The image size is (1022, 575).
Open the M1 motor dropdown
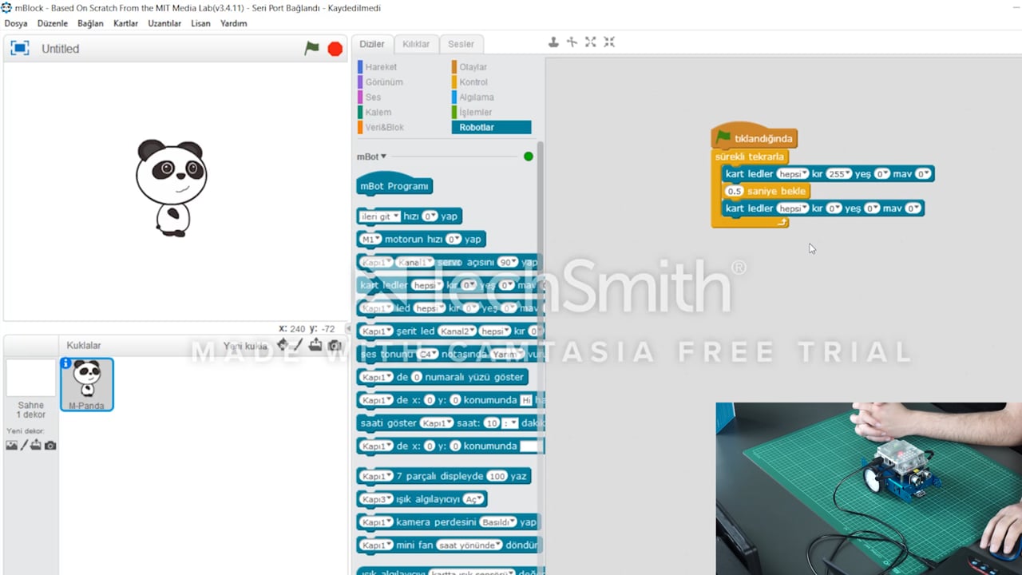tap(370, 240)
